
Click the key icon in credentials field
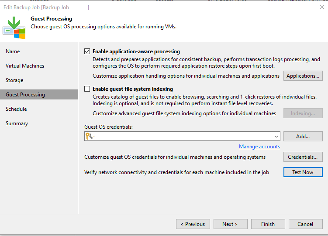pyautogui.click(x=89, y=137)
